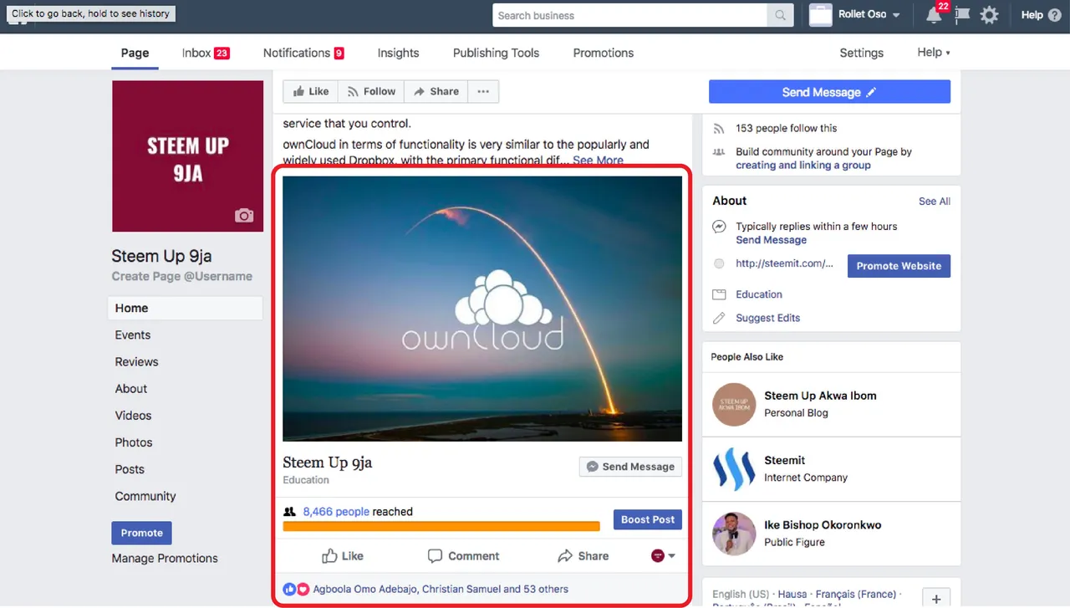Open the post-as identity selector dropdown
The height and width of the screenshot is (608, 1070).
[663, 556]
